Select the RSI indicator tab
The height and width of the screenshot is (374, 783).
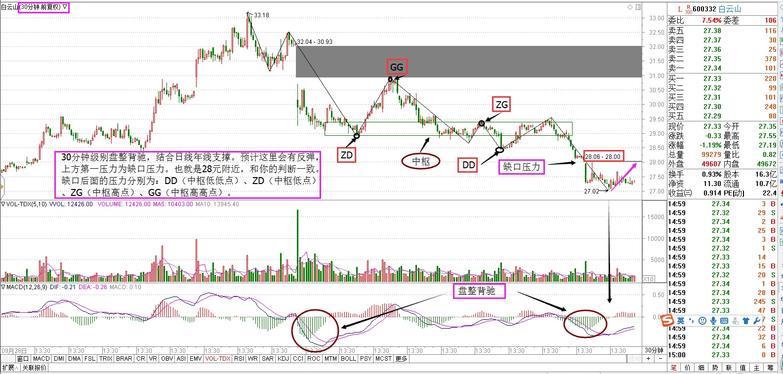point(239,359)
